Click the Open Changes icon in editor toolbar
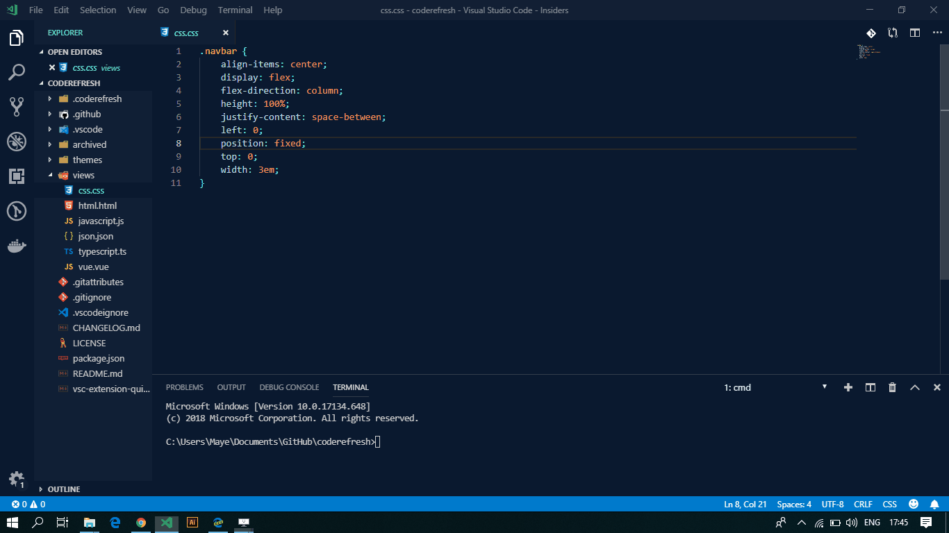The image size is (949, 533). coord(893,33)
